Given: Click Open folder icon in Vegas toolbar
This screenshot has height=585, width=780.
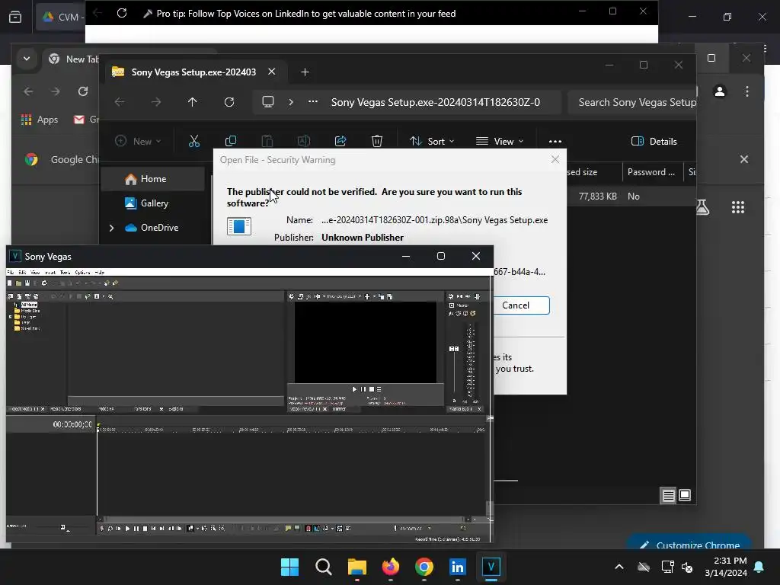Looking at the screenshot, I should (18, 283).
